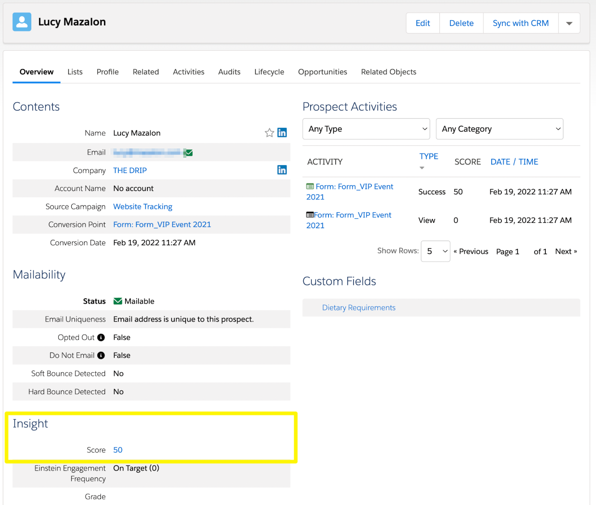Switch to the Overview tab

click(x=36, y=72)
